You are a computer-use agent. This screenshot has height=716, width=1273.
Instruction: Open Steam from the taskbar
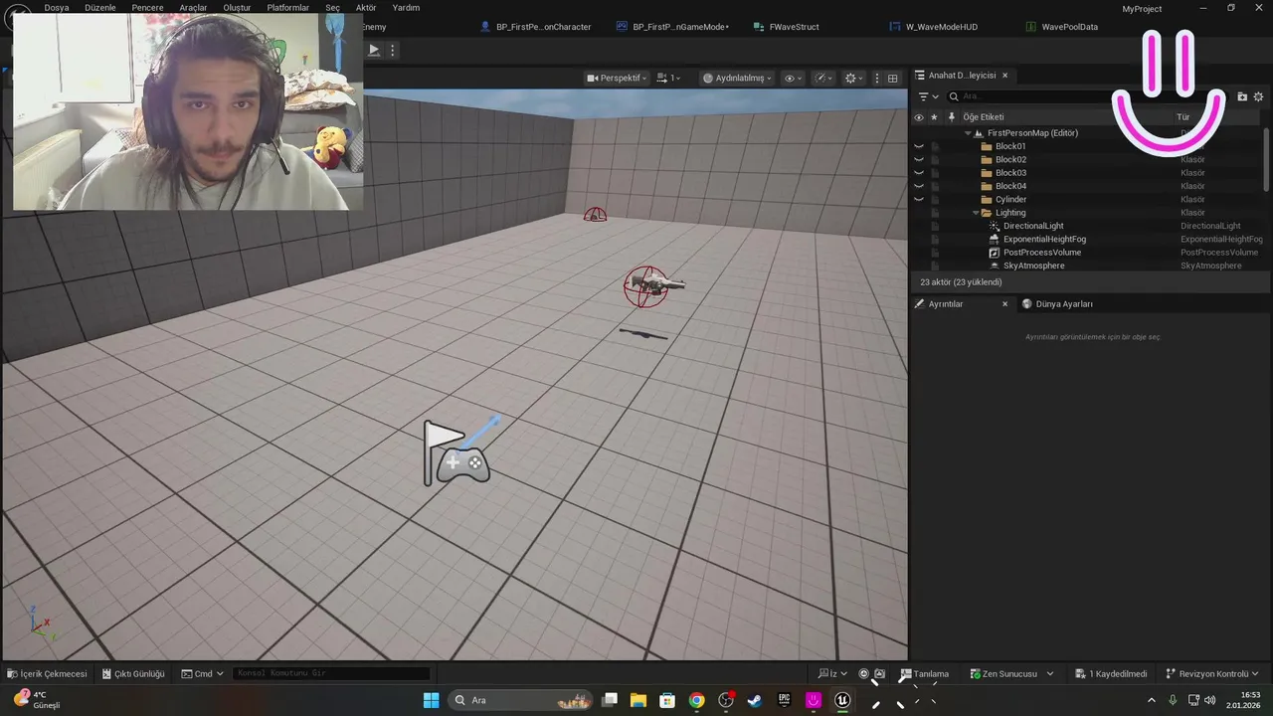click(x=755, y=700)
